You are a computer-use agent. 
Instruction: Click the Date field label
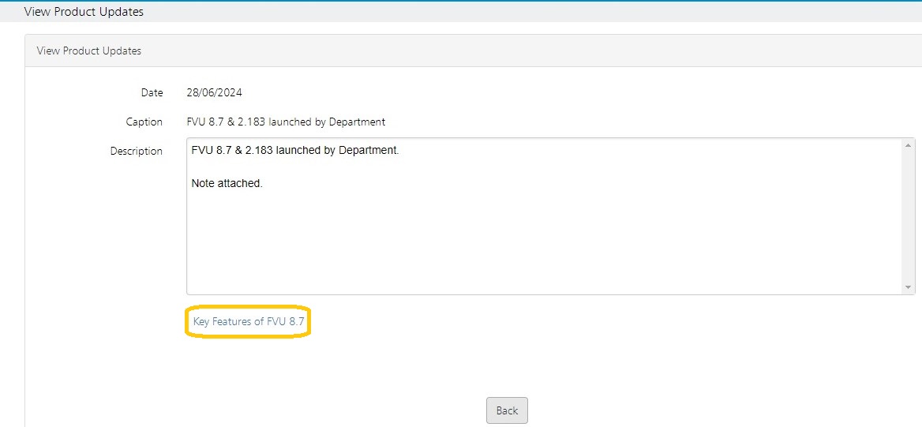click(152, 93)
